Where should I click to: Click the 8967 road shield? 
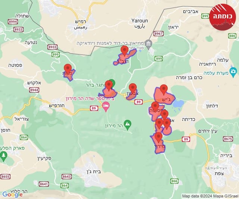(x=158, y=34)
